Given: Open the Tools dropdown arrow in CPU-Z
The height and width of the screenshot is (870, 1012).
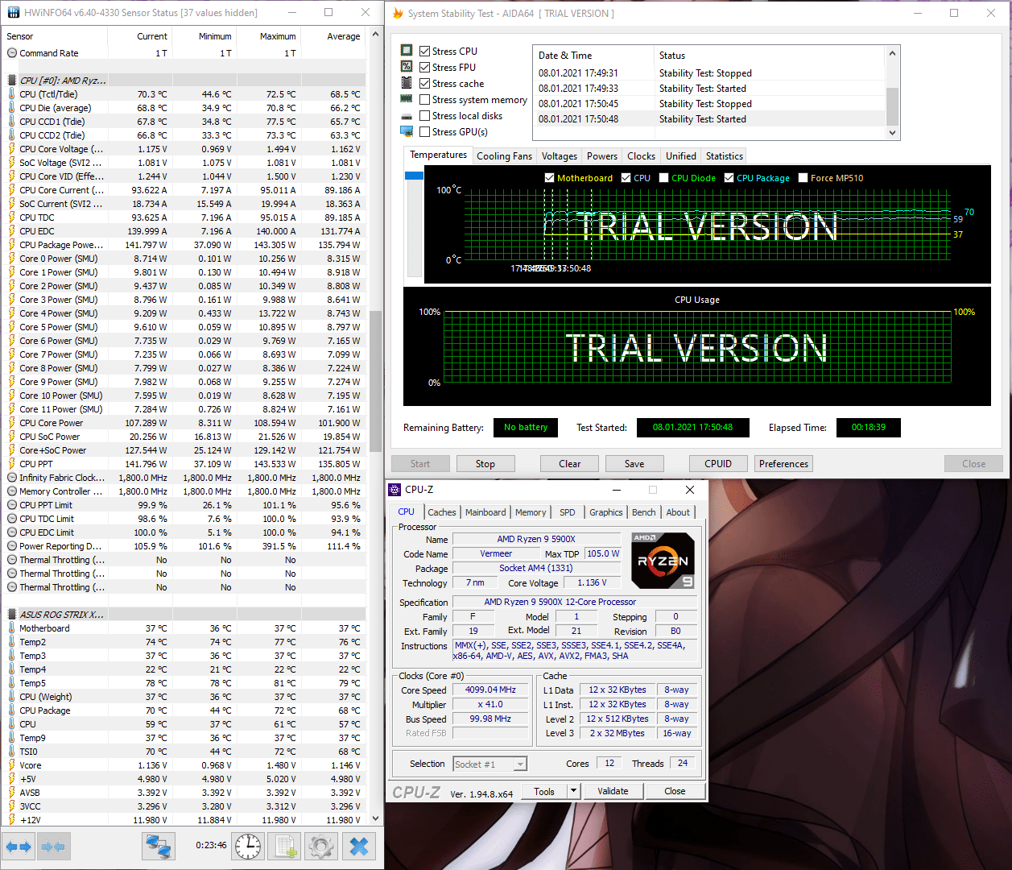Looking at the screenshot, I should tap(573, 791).
